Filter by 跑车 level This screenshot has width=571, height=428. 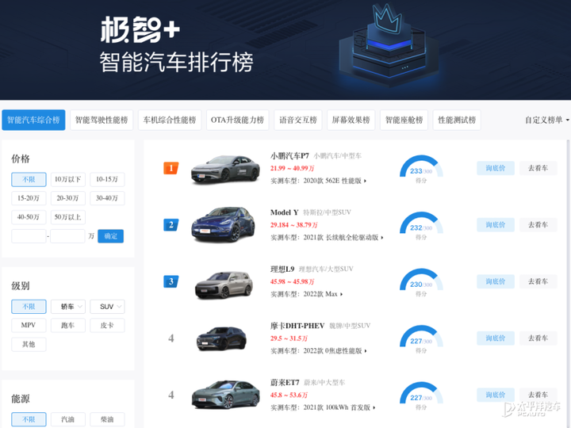68,326
